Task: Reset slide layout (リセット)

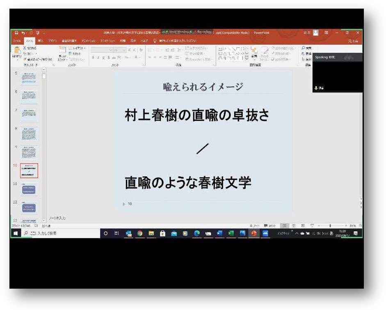Action: 75,53
